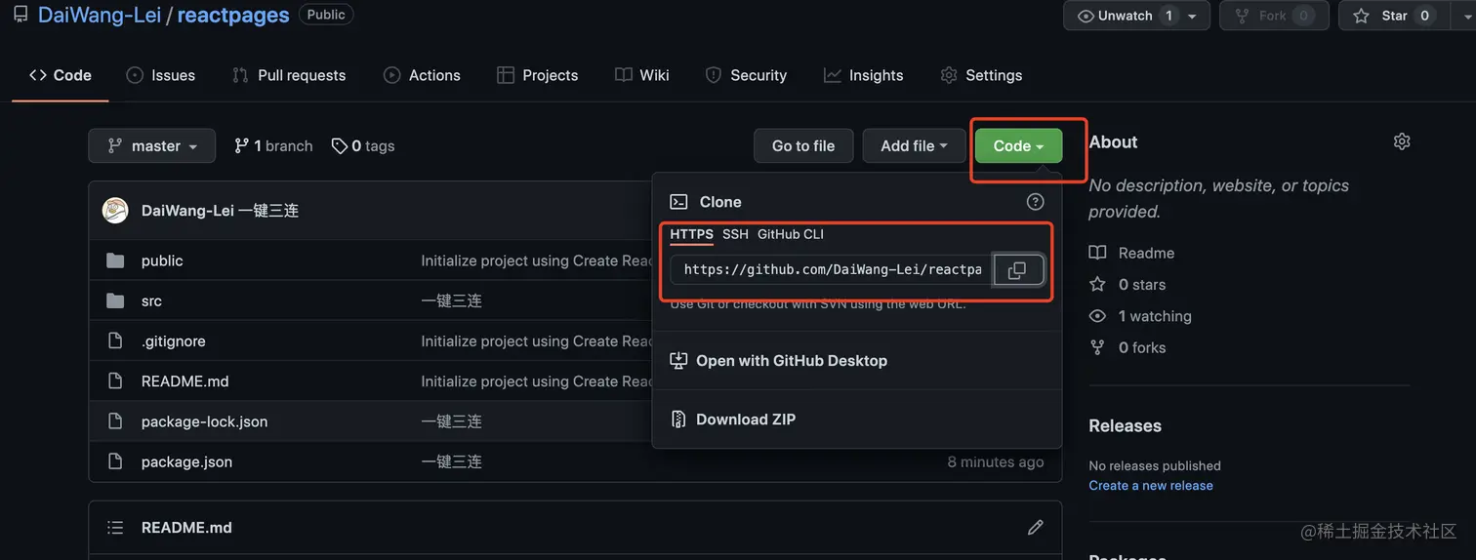Toggle the green Code dropdown button
Screen dimensions: 1476x560
(1018, 145)
